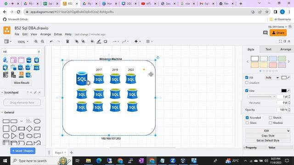Viewport: 294px width, 165px height.
Task: Enable the Glass checkbox
Action: [x=247, y=123]
